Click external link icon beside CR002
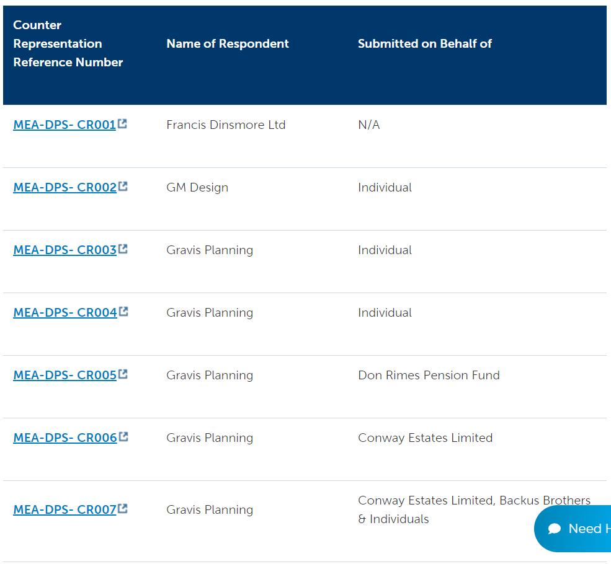The height and width of the screenshot is (564, 611). 123,186
